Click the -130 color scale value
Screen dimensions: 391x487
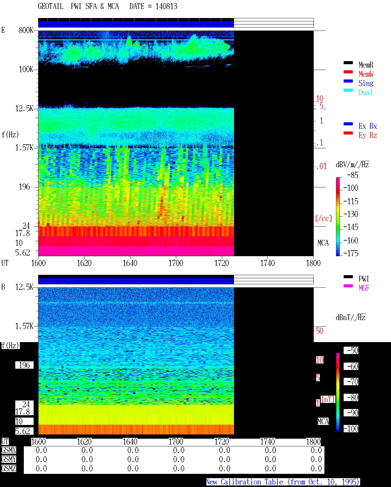(351, 214)
